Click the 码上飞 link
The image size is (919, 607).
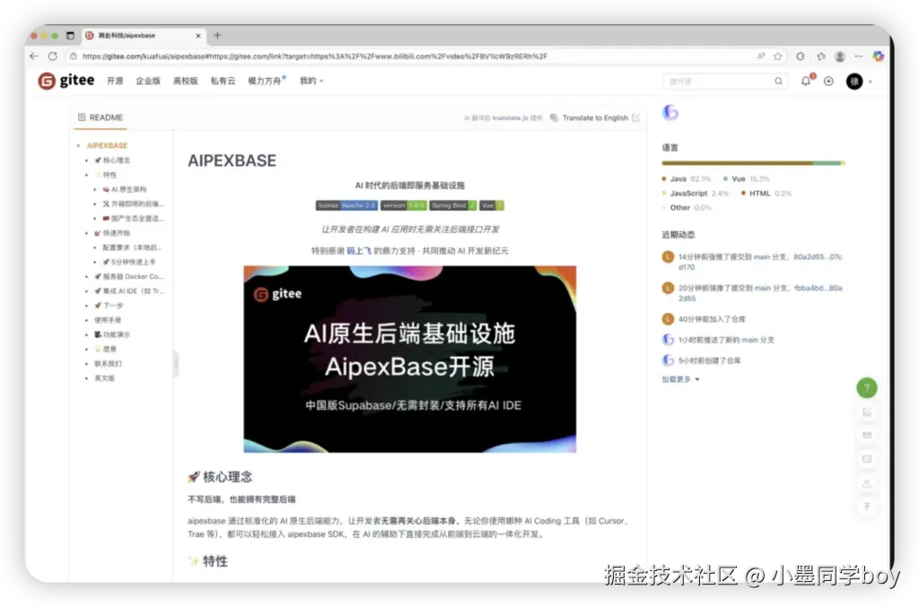[x=359, y=250]
